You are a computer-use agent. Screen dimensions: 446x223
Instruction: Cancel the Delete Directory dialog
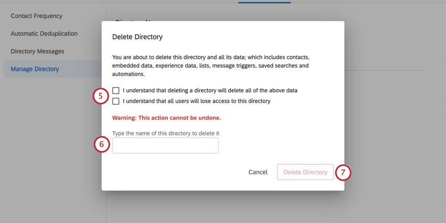(258, 172)
